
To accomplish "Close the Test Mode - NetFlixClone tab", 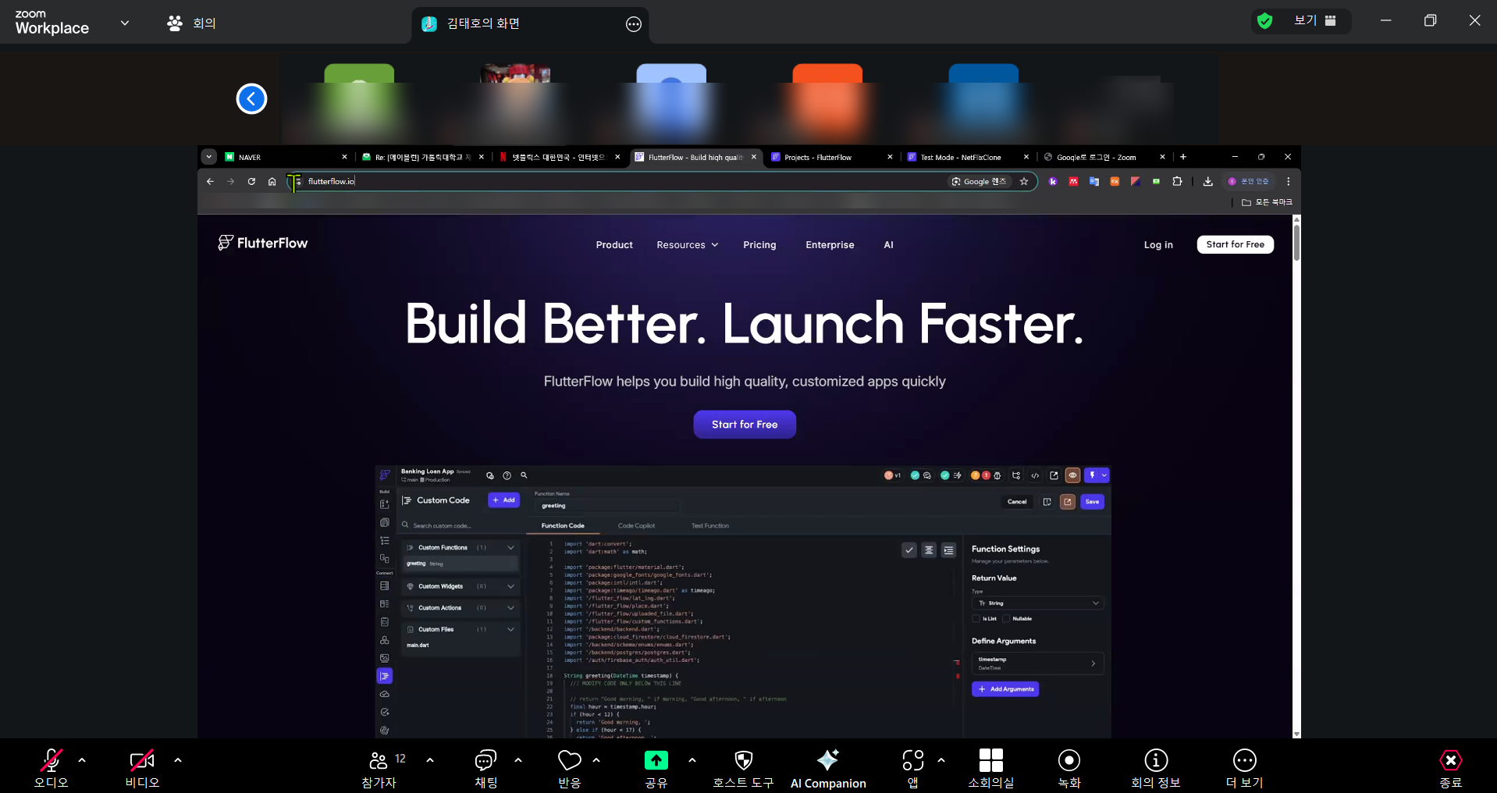I will point(1026,157).
